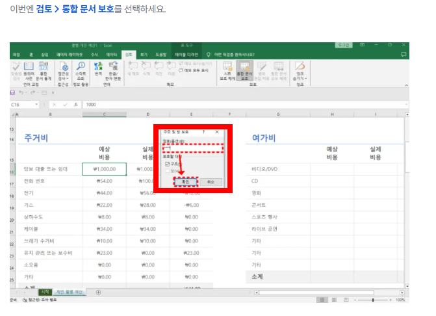436x316 pixels.
Task: Click the zoom slider in status bar
Action: (373, 300)
